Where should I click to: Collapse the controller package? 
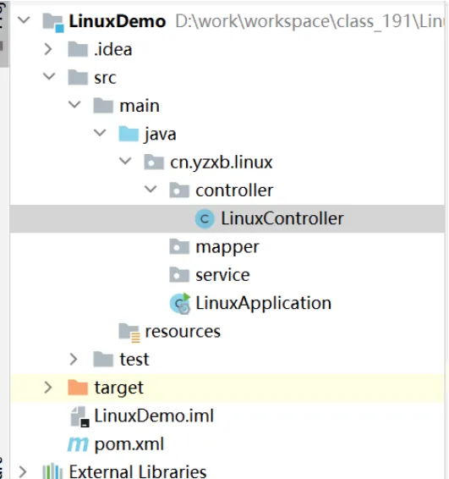coord(151,190)
